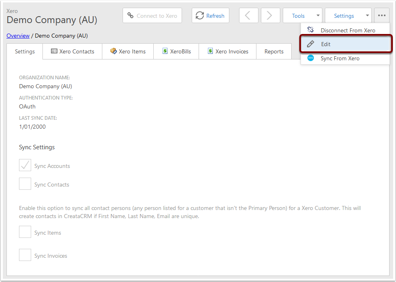The image size is (396, 282).
Task: Click the package box icon on Xero Items tab
Action: pyautogui.click(x=113, y=51)
